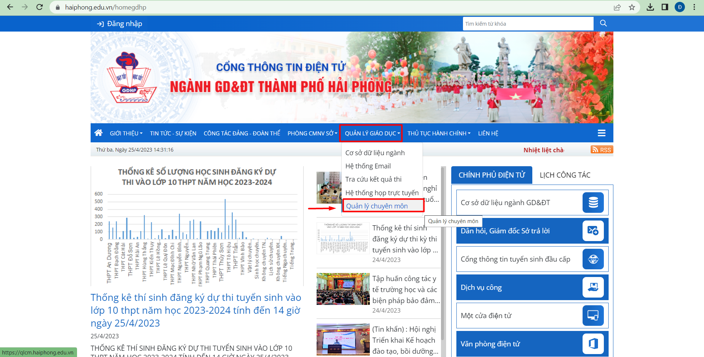
Task: Click the Dịch vụ công icon
Action: (x=593, y=287)
